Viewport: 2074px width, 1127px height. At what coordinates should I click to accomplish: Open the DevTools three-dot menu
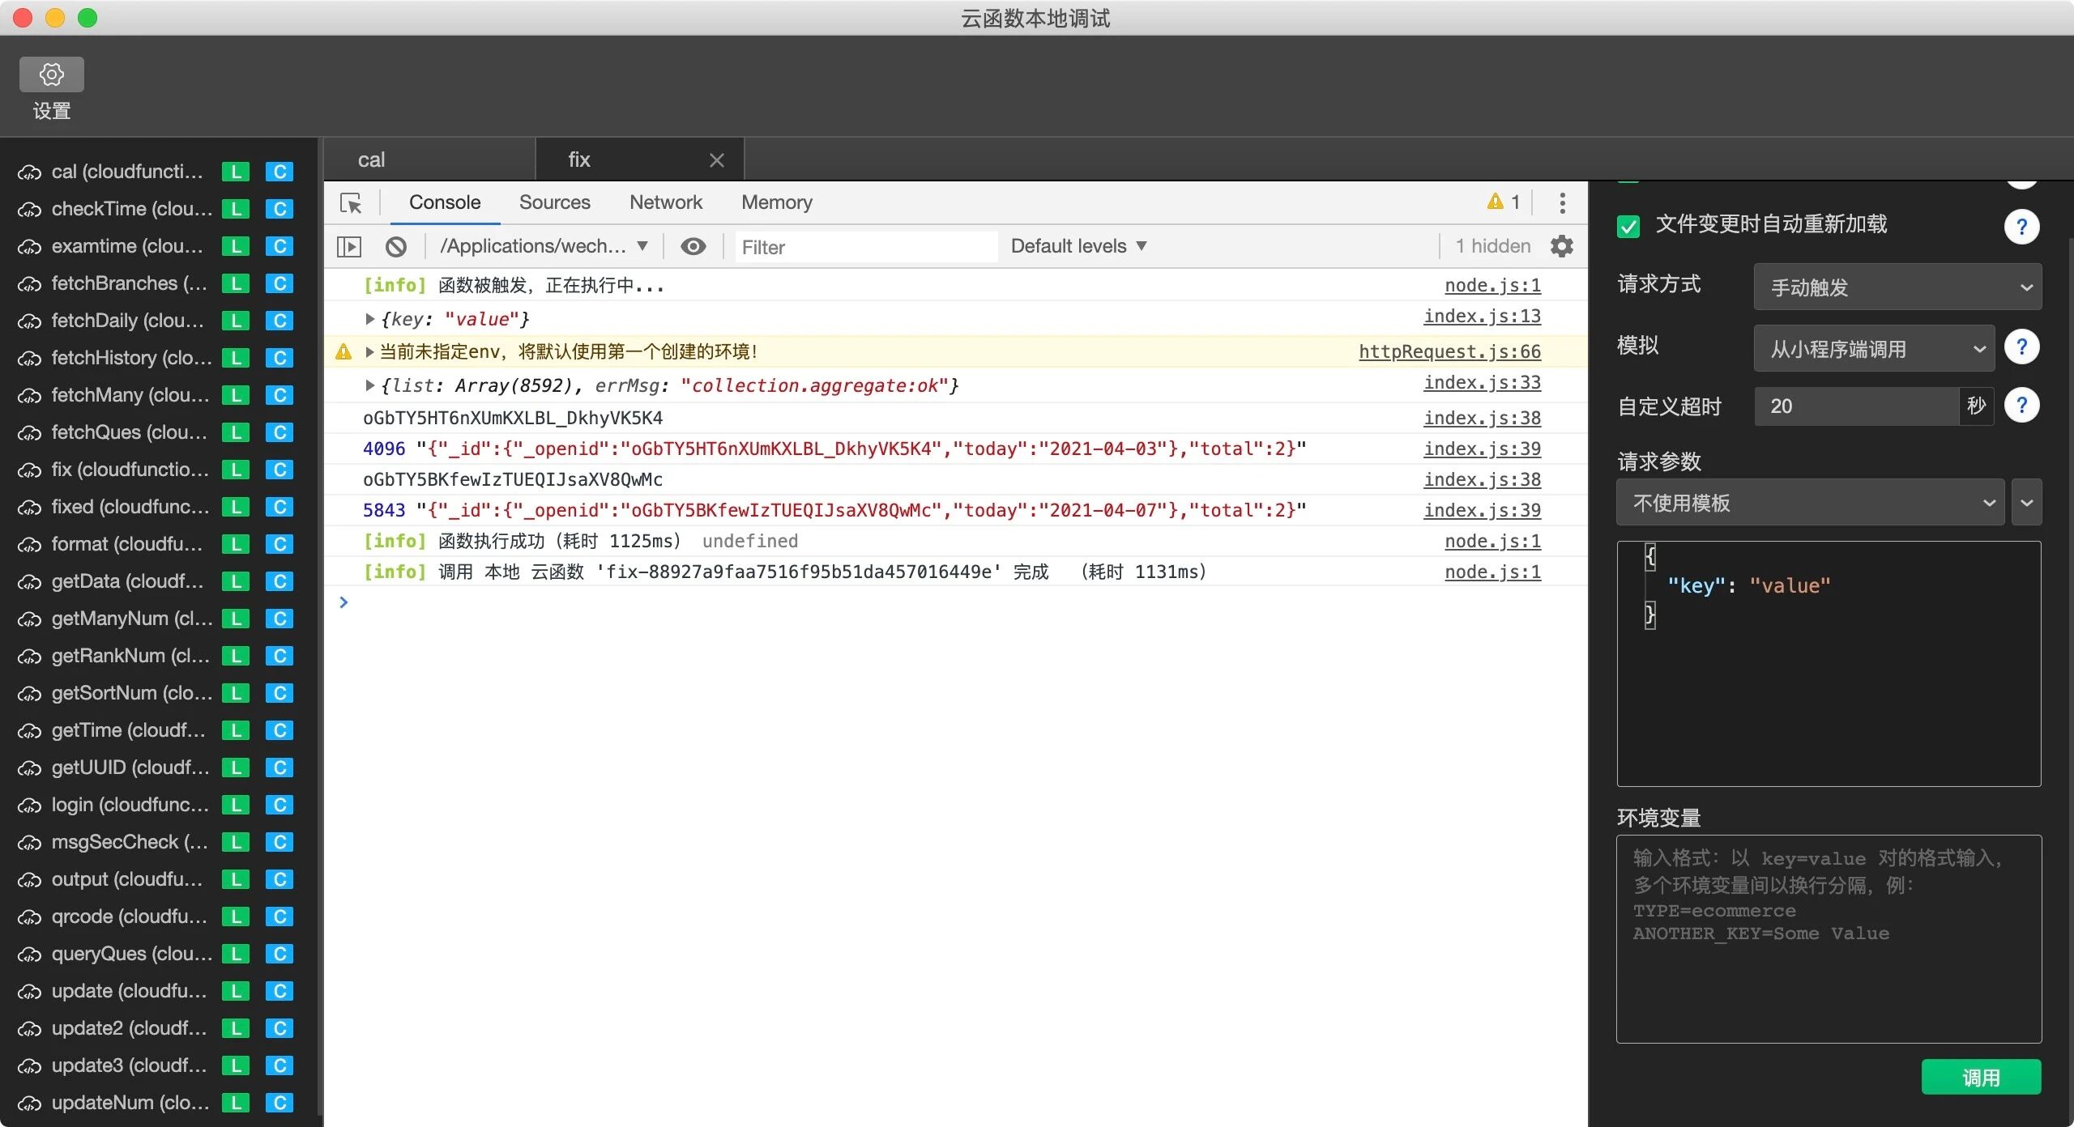click(1562, 202)
